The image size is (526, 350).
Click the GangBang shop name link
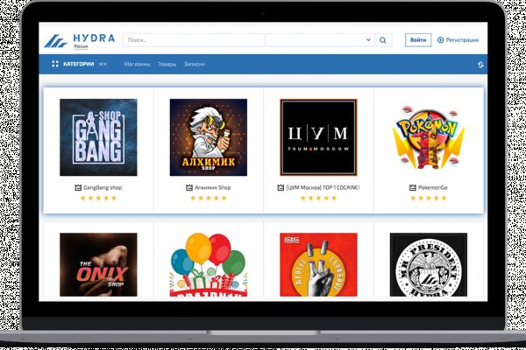coord(103,187)
